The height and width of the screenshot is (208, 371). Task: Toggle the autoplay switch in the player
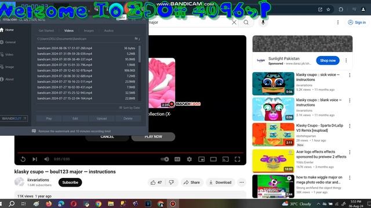pyautogui.click(x=165, y=159)
